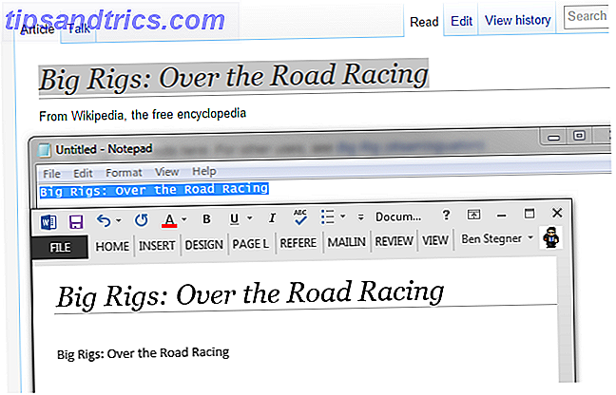Open Notepad File menu

(x=52, y=174)
